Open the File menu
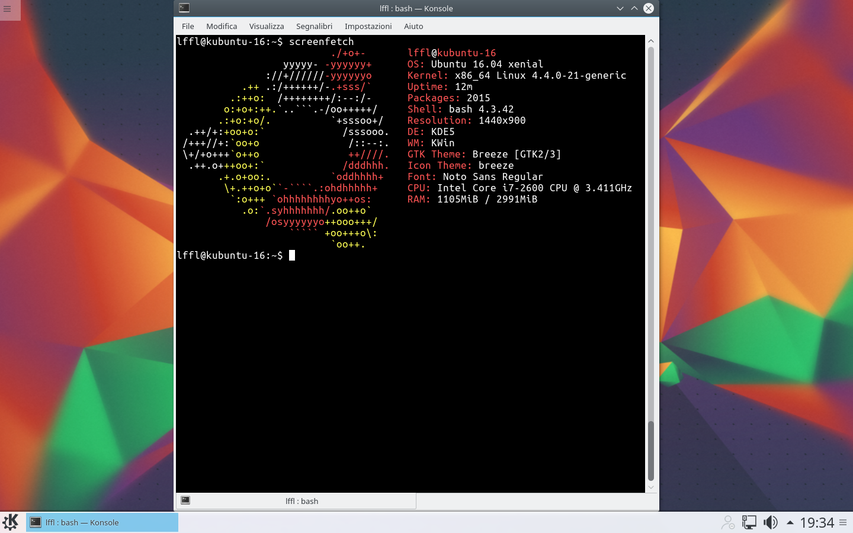853x533 pixels. [188, 26]
